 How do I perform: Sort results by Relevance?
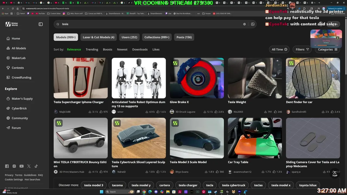74,50
